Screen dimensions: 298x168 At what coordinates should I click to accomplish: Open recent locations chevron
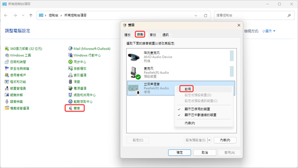pos(23,15)
